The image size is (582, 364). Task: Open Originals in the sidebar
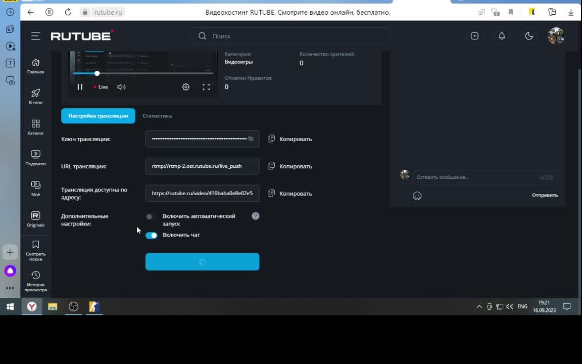(36, 219)
